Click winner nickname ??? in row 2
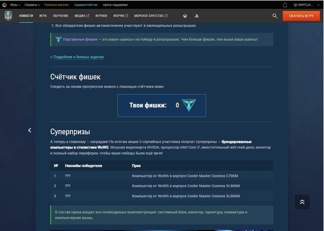Screen dimensions: 324x231 click(x=68, y=186)
